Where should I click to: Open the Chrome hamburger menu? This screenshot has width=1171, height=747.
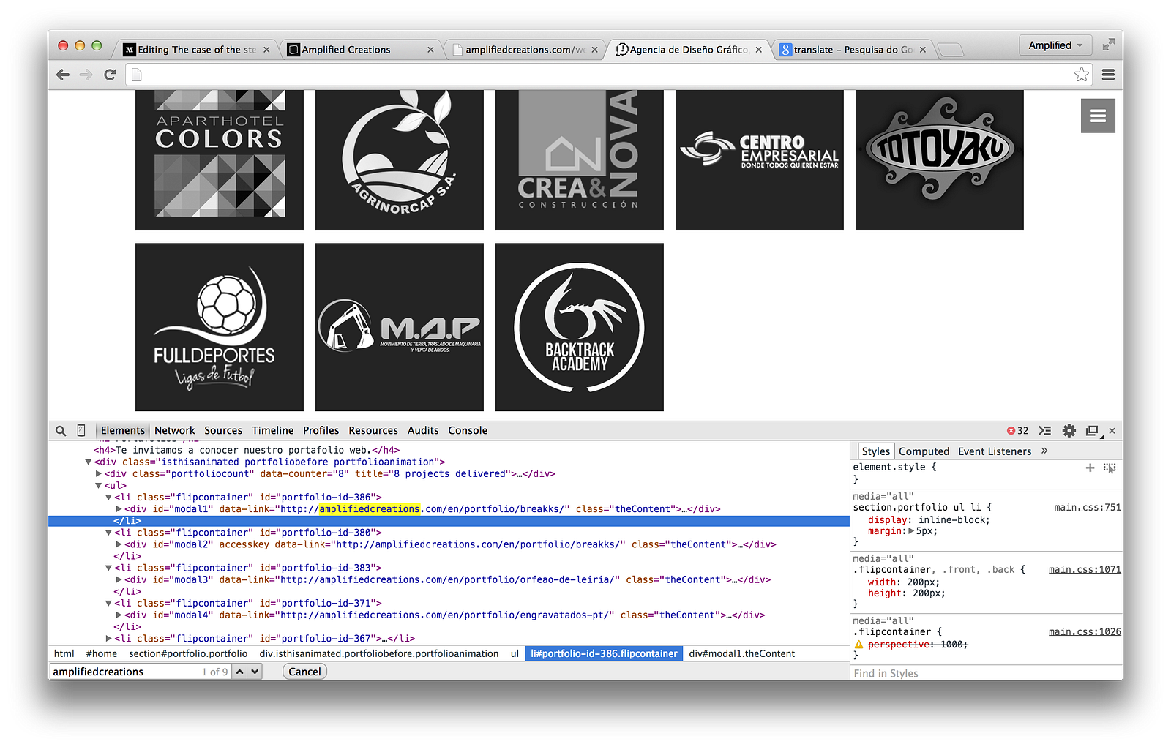pos(1108,75)
